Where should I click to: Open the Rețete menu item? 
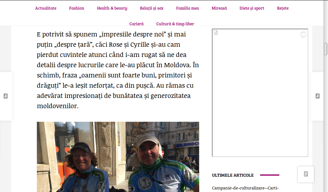(x=283, y=8)
